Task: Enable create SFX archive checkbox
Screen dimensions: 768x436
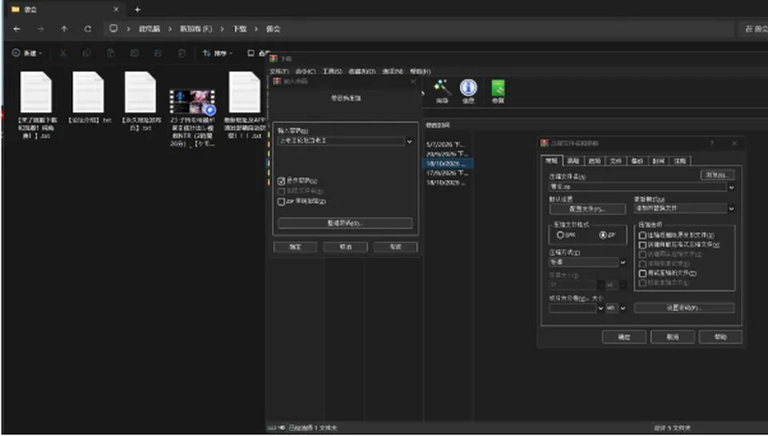Action: point(642,245)
